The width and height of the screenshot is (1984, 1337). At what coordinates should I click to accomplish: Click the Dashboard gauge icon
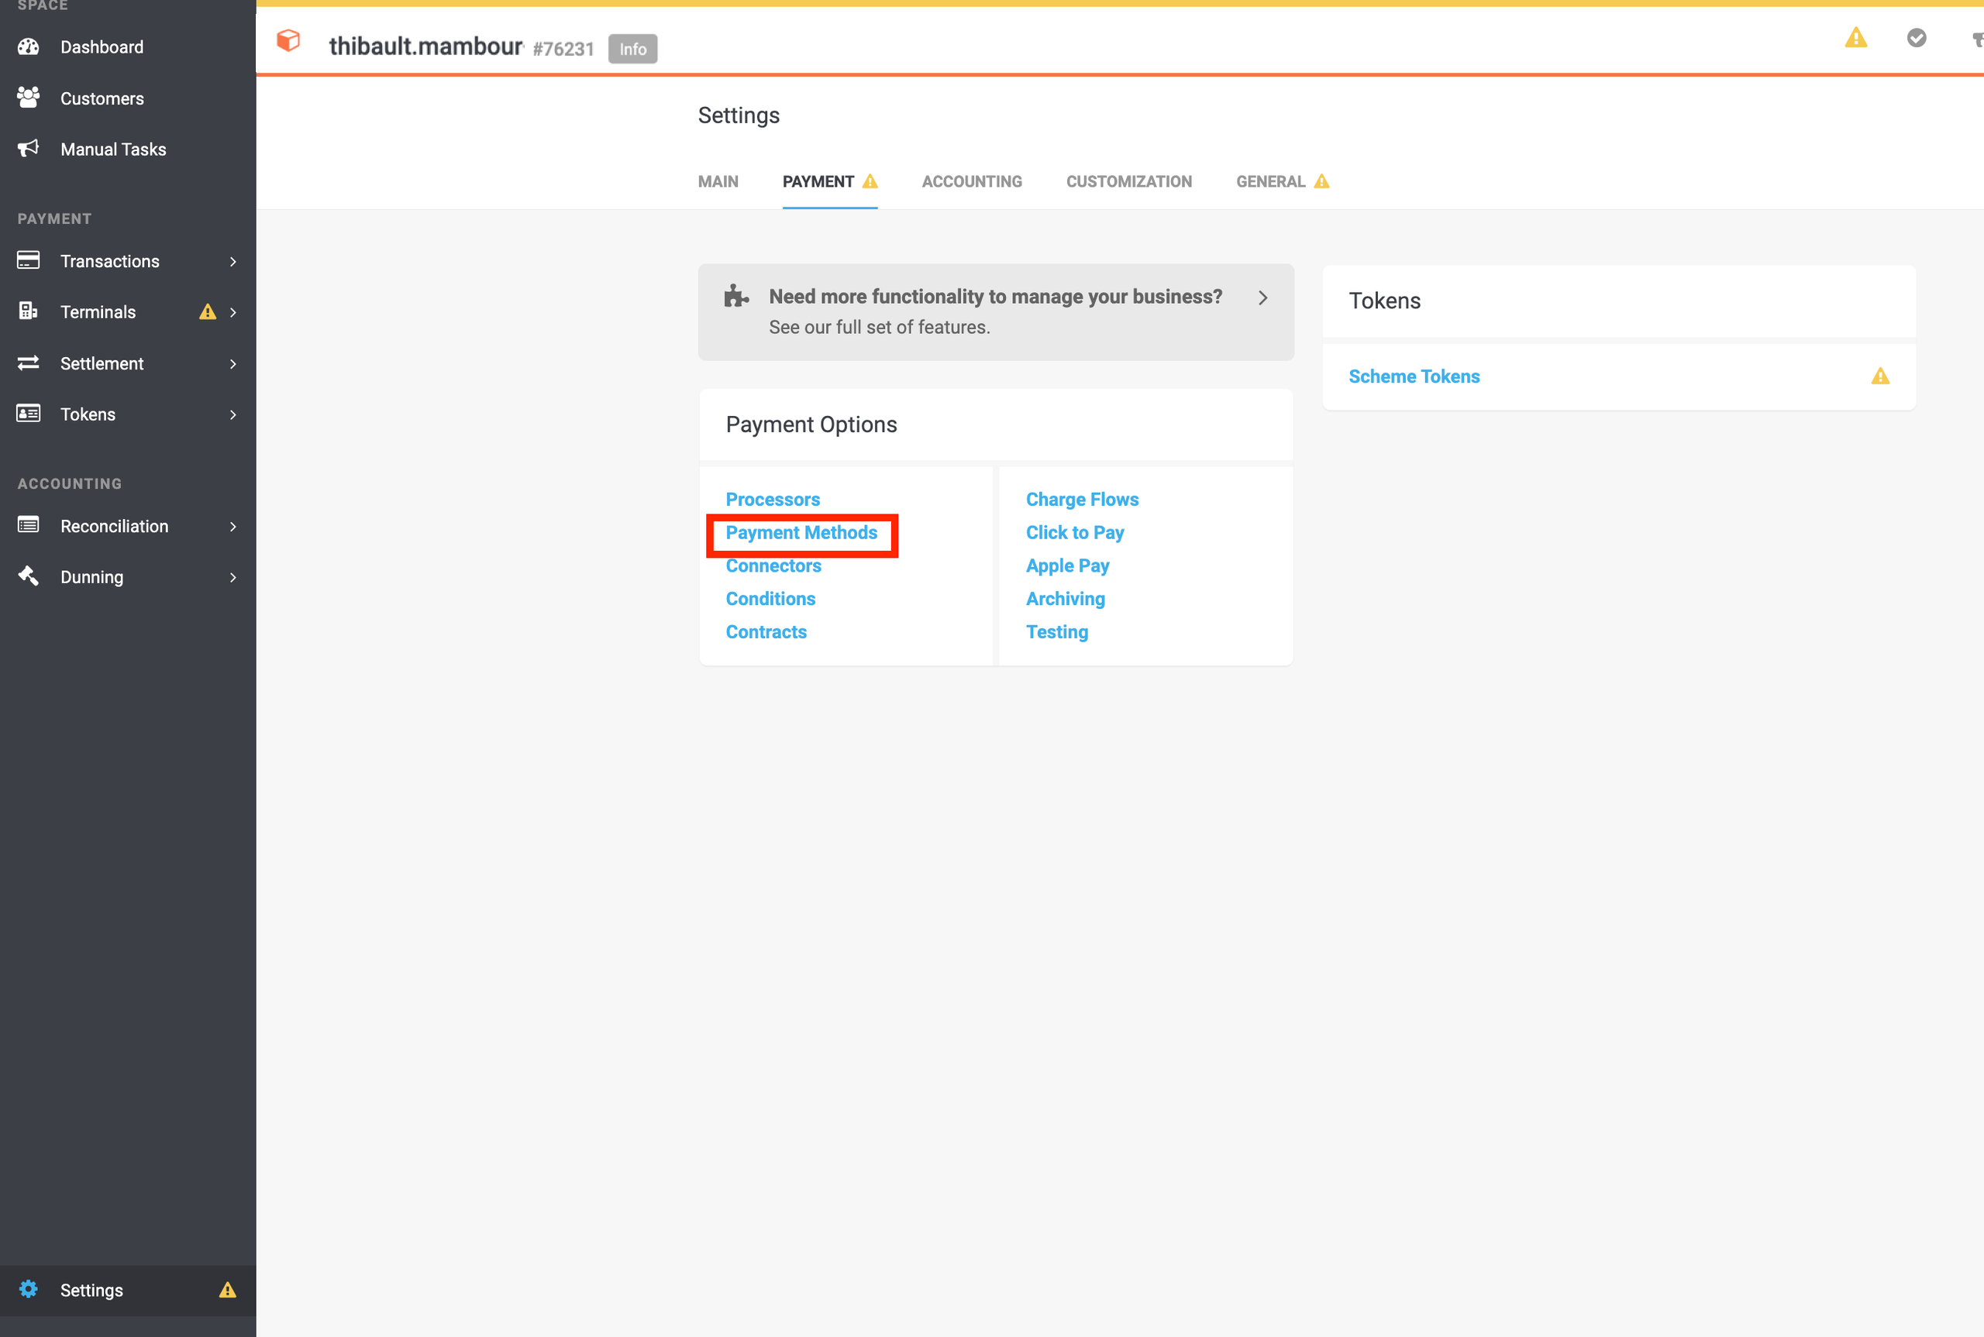pyautogui.click(x=28, y=47)
